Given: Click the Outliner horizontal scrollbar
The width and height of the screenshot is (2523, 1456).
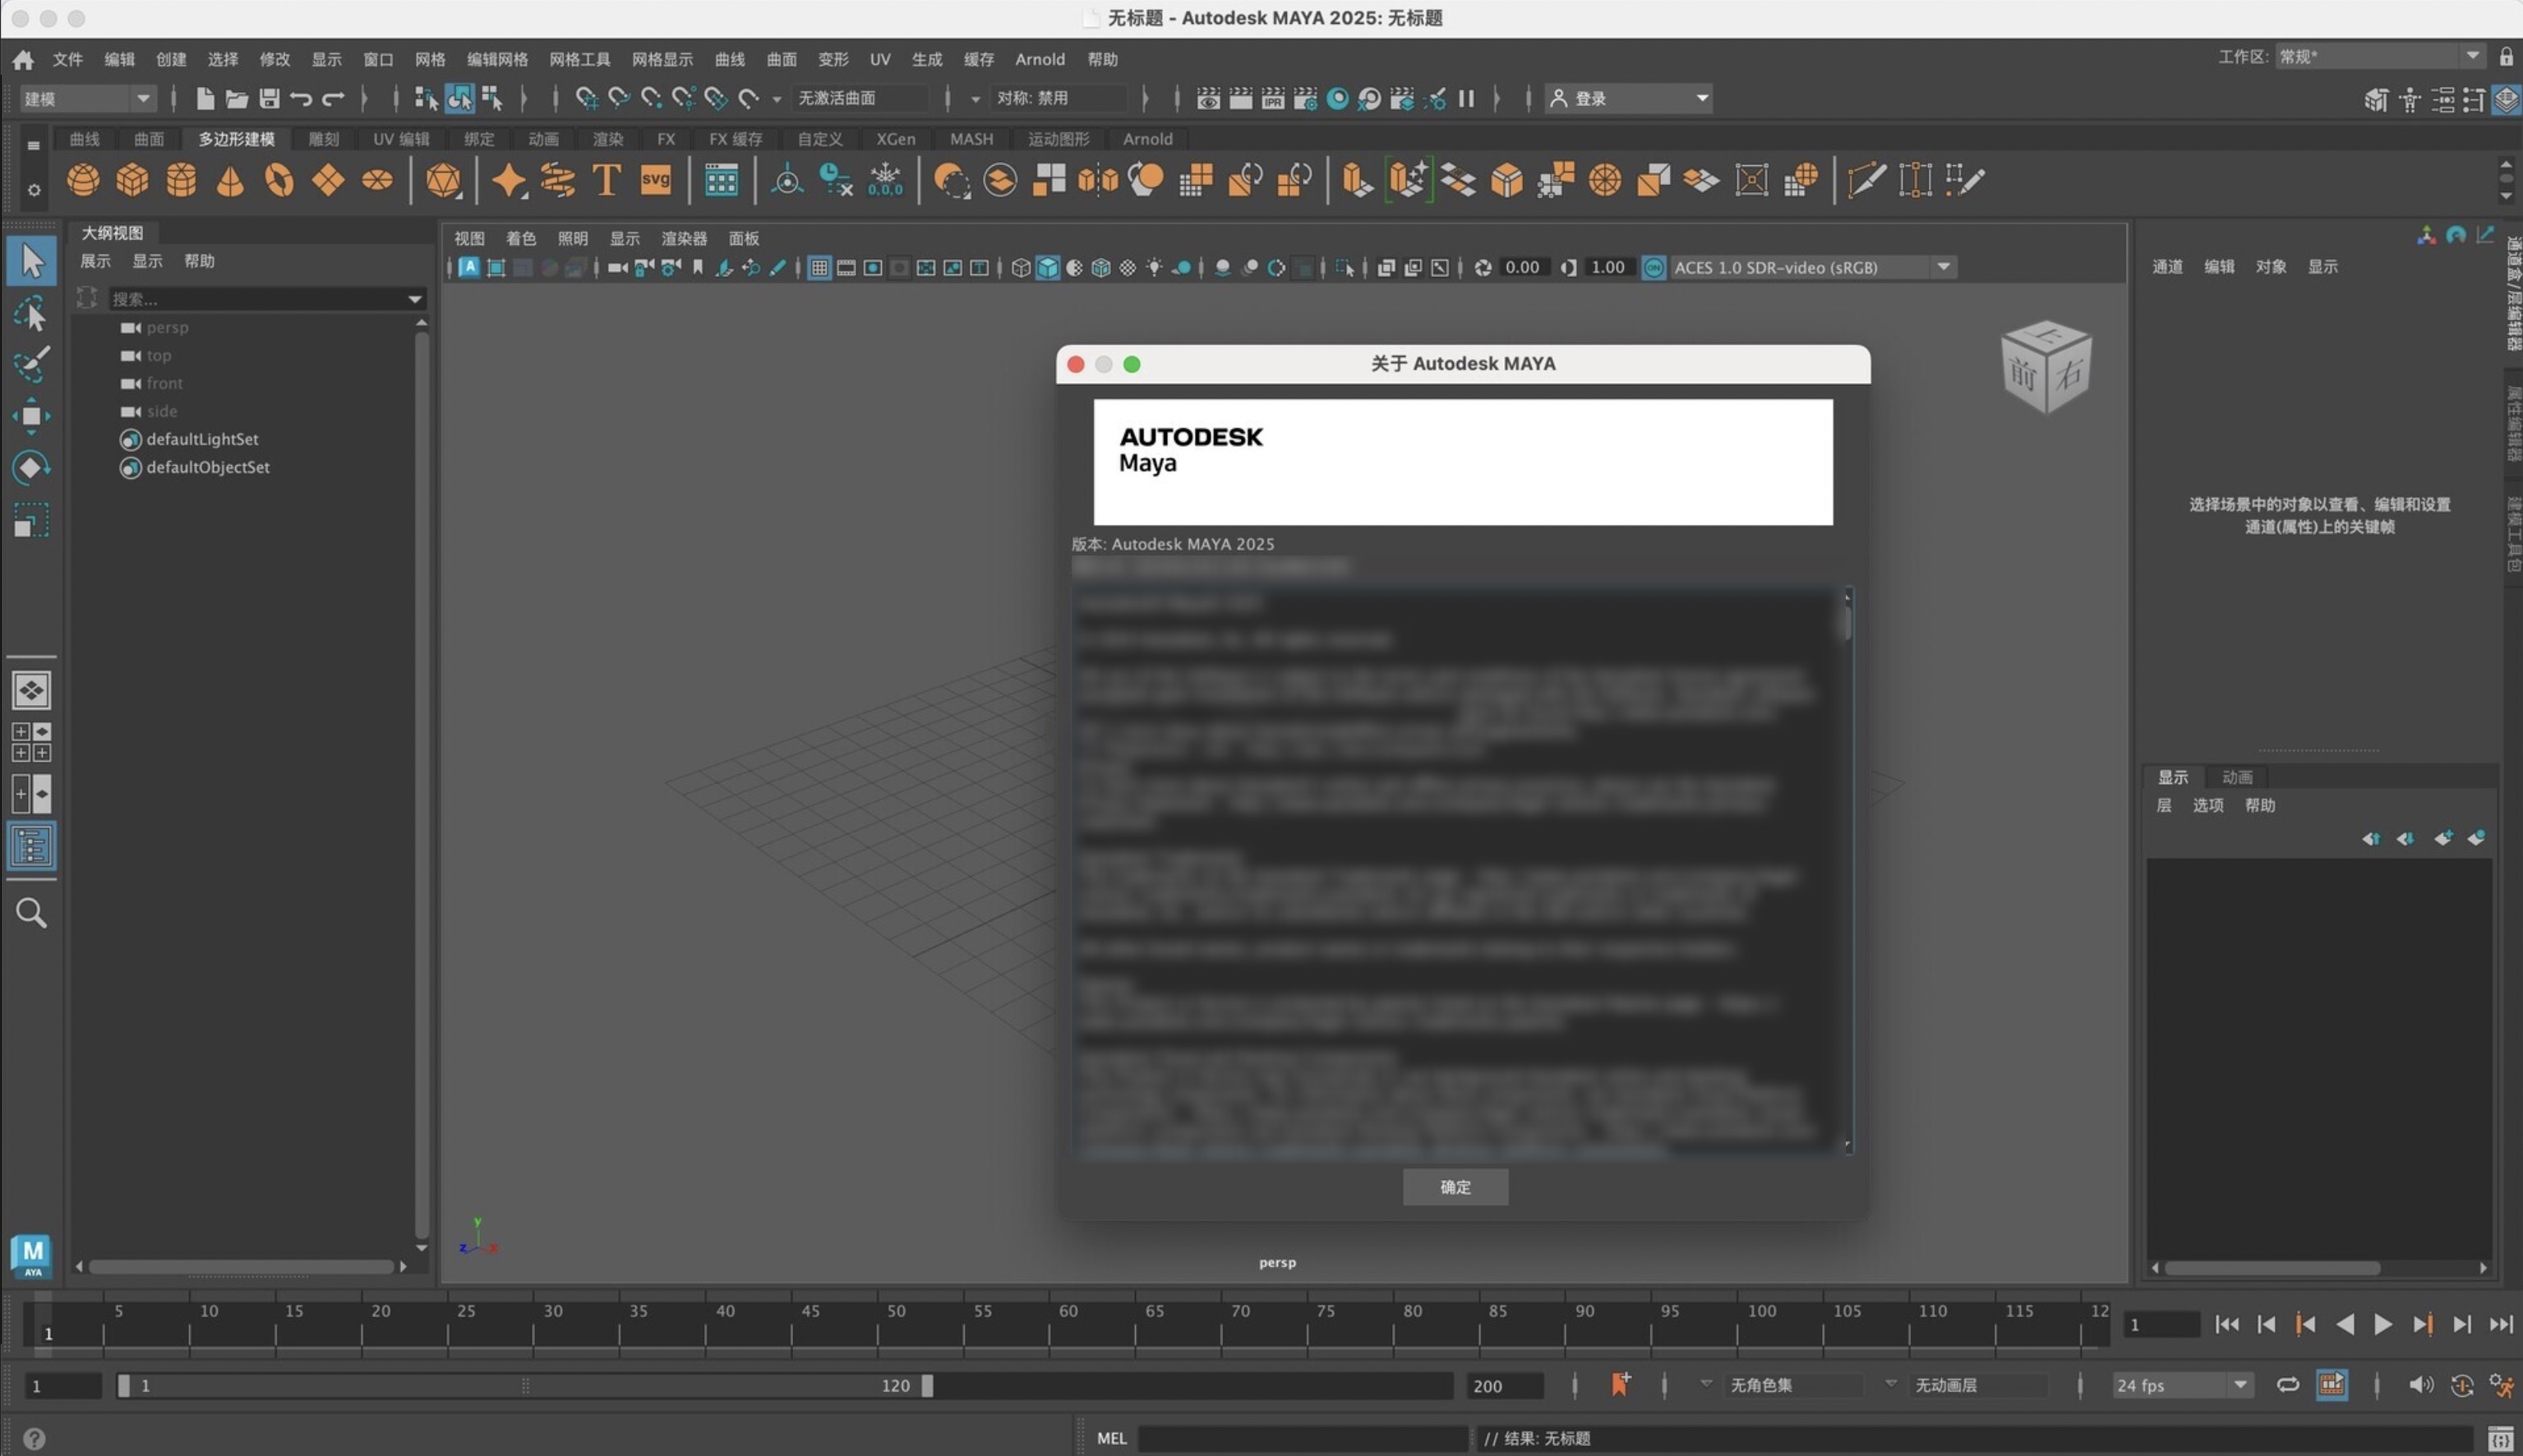Looking at the screenshot, I should pyautogui.click(x=241, y=1267).
